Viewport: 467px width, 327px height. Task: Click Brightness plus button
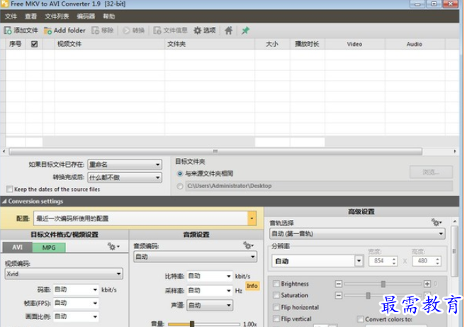pos(427,284)
